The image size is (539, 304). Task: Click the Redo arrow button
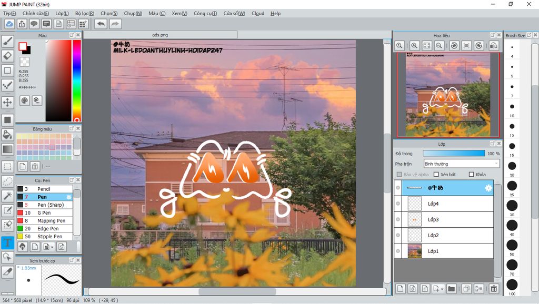[x=115, y=24]
